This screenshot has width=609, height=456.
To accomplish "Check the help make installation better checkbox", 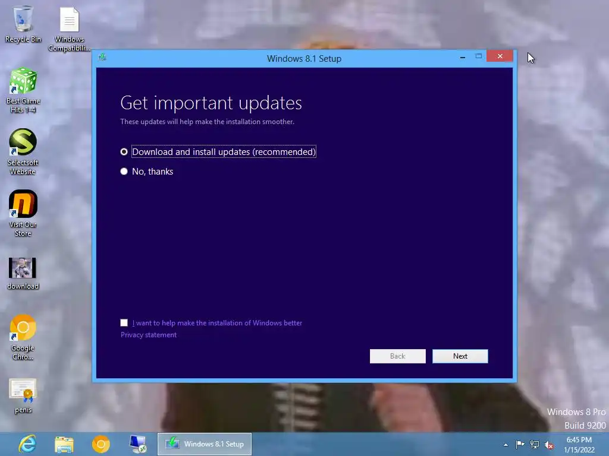I will point(124,322).
